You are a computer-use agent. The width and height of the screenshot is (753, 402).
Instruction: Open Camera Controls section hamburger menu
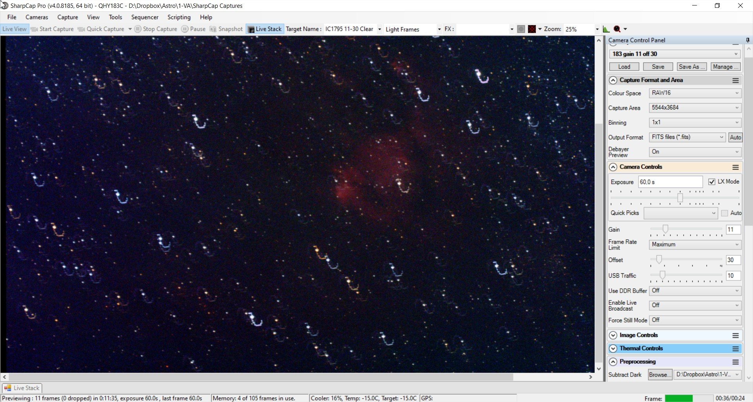735,167
